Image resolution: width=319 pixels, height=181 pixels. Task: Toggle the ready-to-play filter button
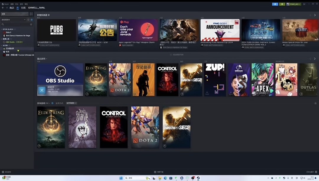point(32,20)
